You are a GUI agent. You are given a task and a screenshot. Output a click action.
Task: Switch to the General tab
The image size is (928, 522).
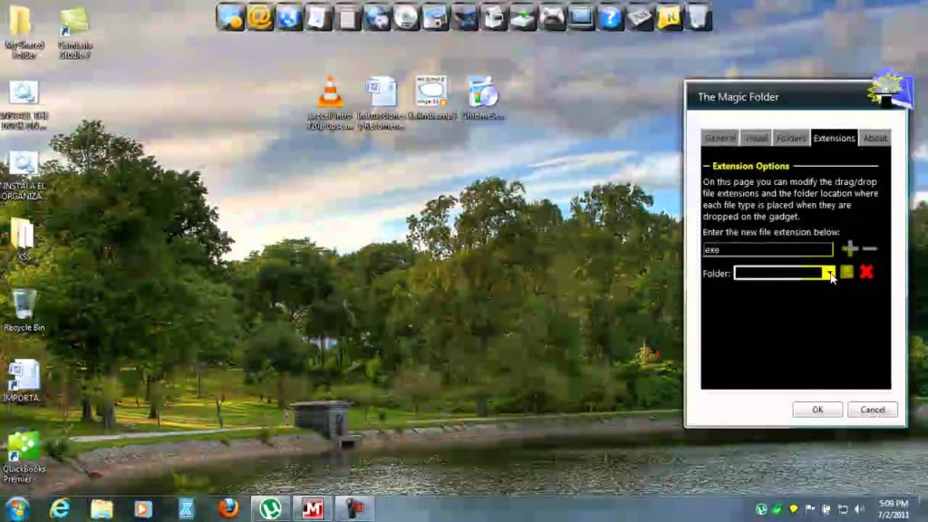pyautogui.click(x=720, y=138)
